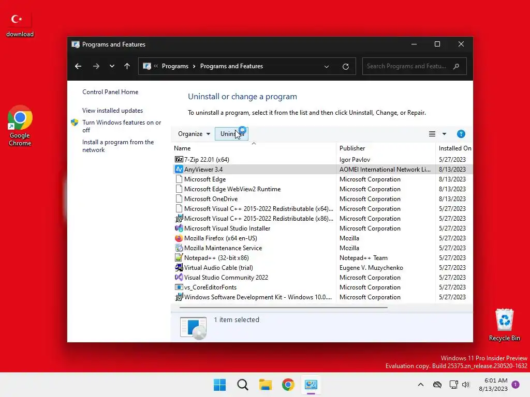The width and height of the screenshot is (530, 397).
Task: Sort by the Publisher column header
Action: coord(352,148)
